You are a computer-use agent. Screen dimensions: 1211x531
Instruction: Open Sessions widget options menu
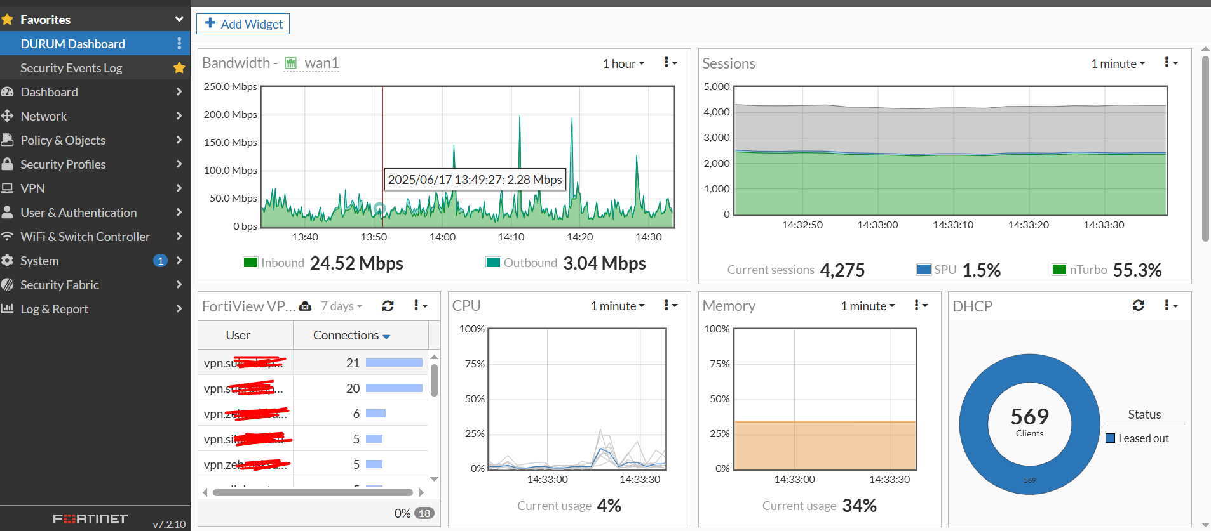point(1171,62)
